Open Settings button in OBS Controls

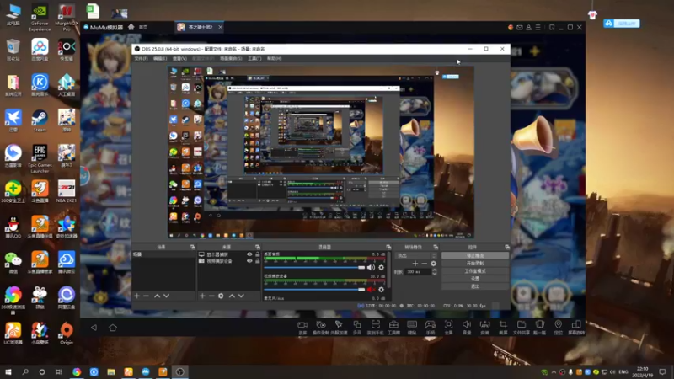[x=475, y=279]
